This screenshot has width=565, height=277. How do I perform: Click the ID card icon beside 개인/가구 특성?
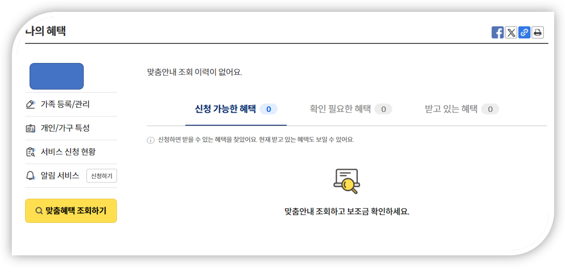tap(31, 128)
